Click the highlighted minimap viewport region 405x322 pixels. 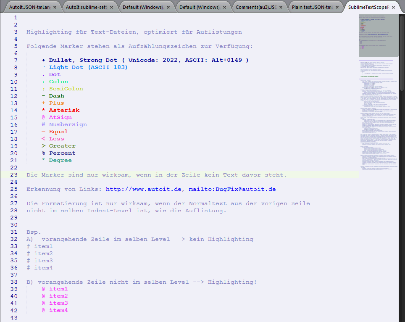[x=378, y=36]
